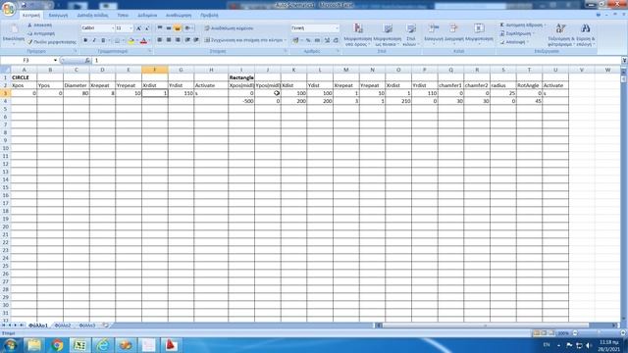Screen dimensions: 628x353
Task: Click the Decrease Indent icon
Action: (x=187, y=40)
